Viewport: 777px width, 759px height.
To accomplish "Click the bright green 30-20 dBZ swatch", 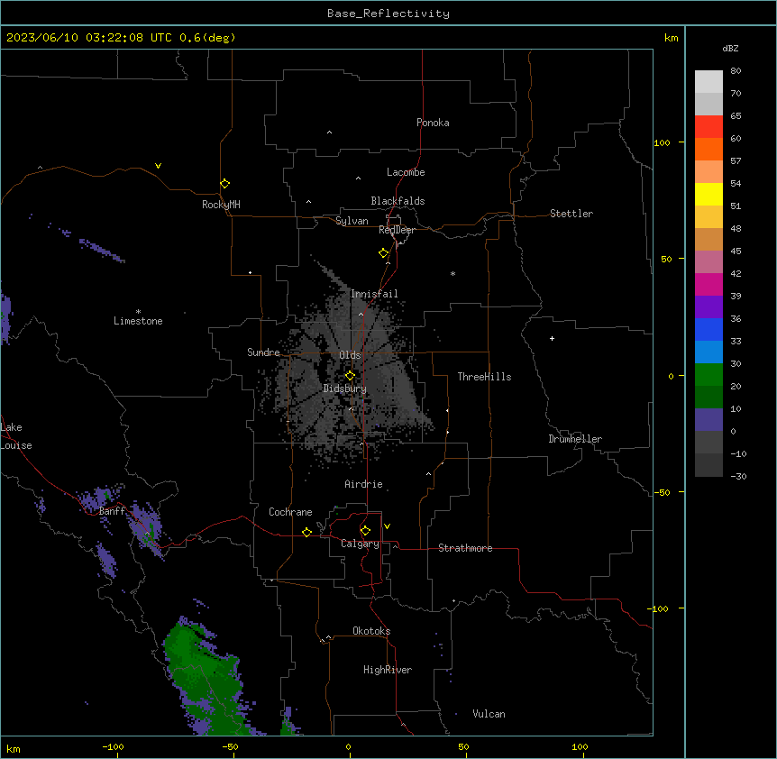I will (708, 375).
